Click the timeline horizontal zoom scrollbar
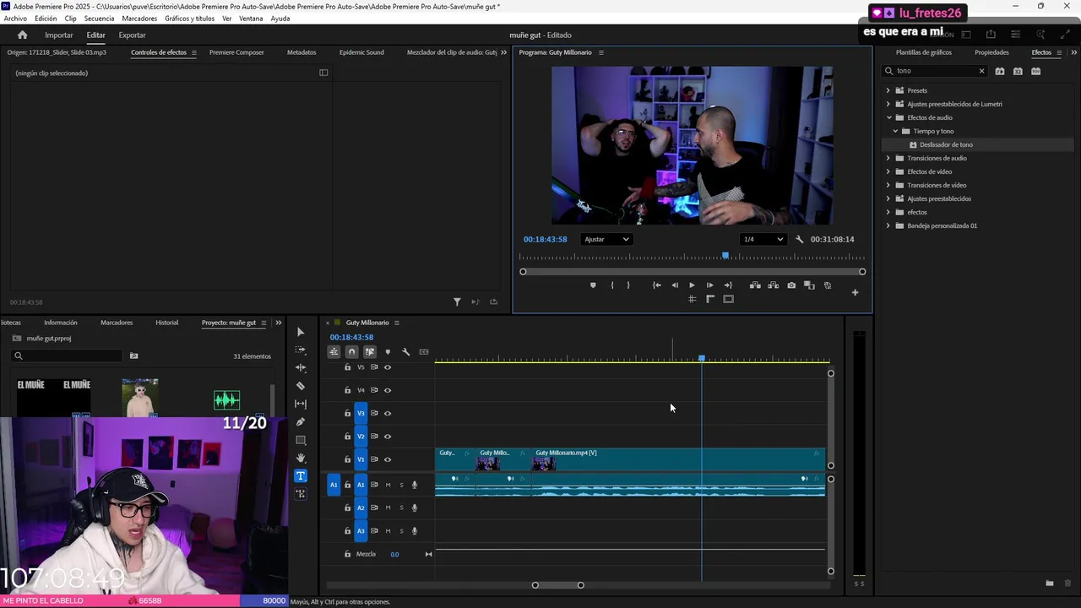Image resolution: width=1081 pixels, height=608 pixels. coord(557,585)
